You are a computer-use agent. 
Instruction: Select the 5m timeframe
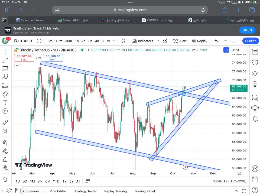tap(50, 41)
